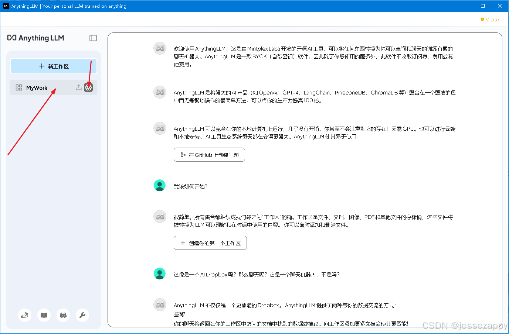Click the upload documents icon for MyWork
Image resolution: width=509 pixels, height=334 pixels.
79,87
